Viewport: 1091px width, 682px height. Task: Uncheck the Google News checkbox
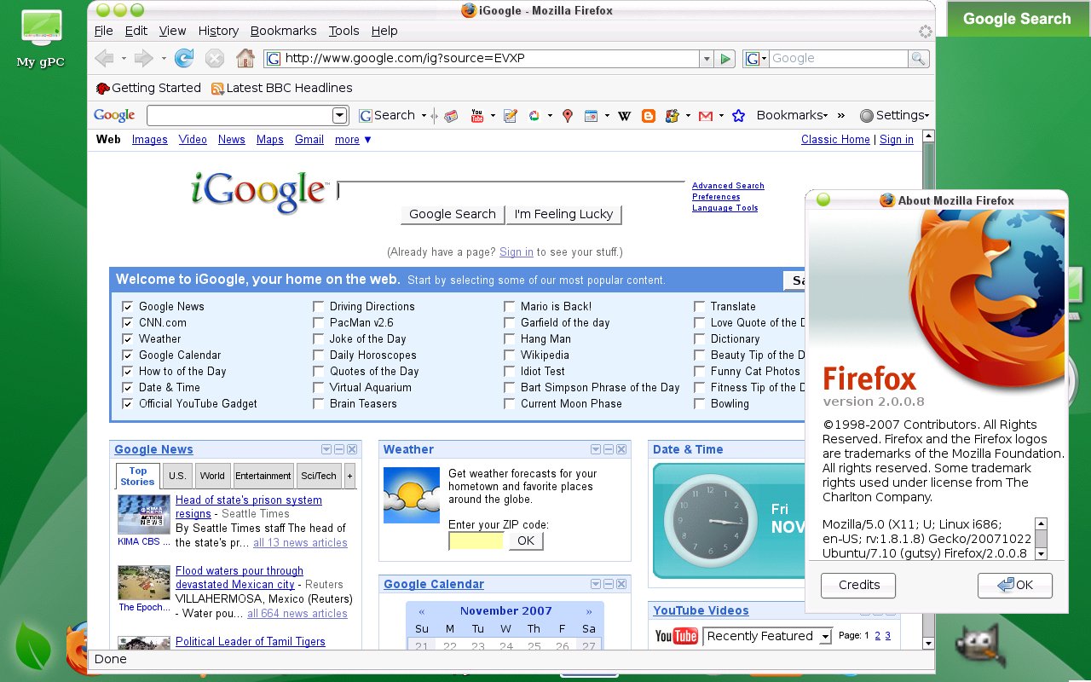(x=128, y=307)
